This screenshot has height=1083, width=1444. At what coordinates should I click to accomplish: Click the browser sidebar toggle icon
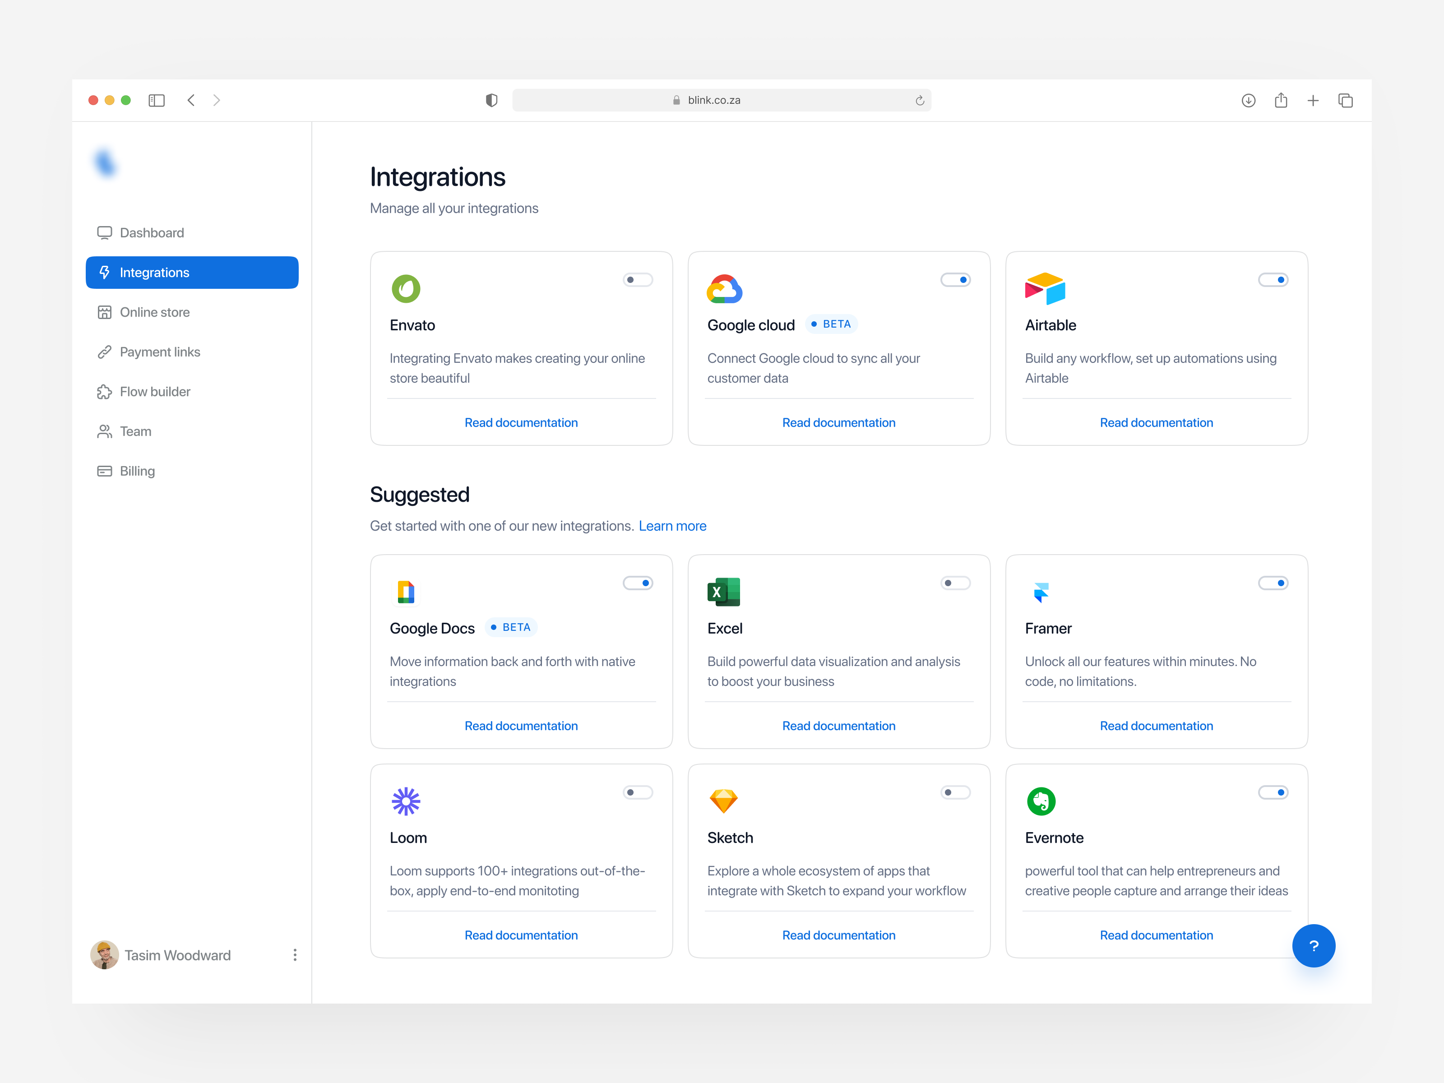pyautogui.click(x=157, y=100)
